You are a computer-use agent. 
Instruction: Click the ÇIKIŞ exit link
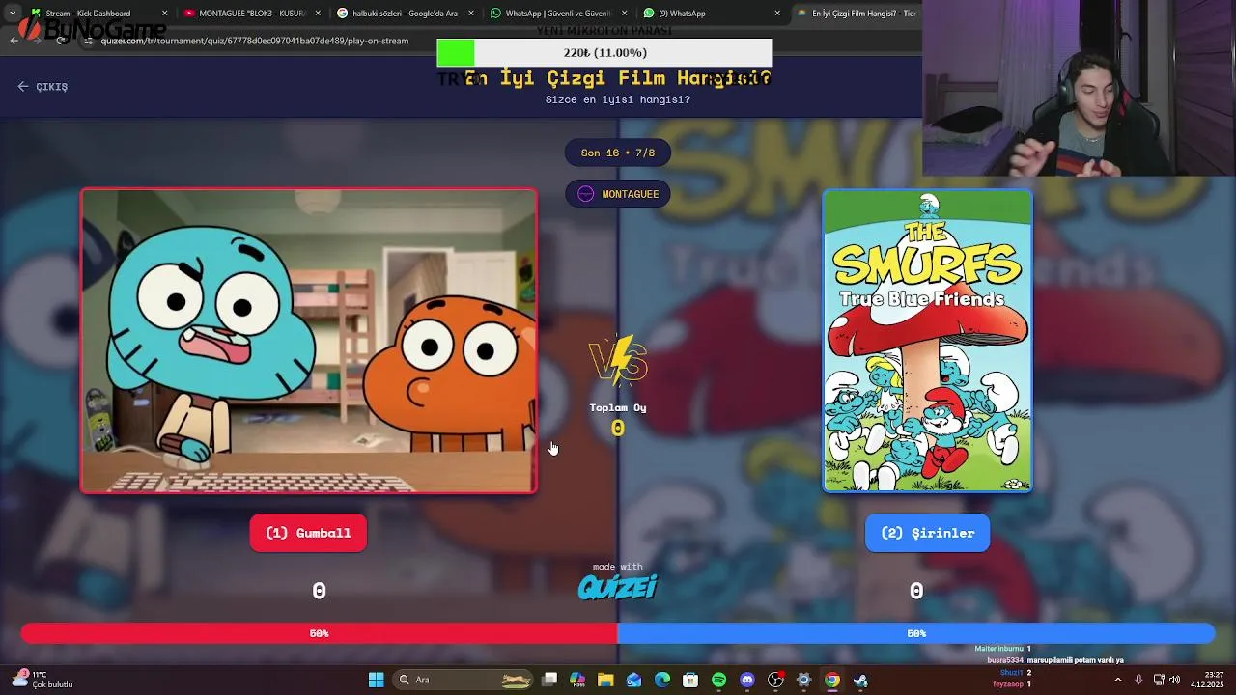click(x=42, y=87)
